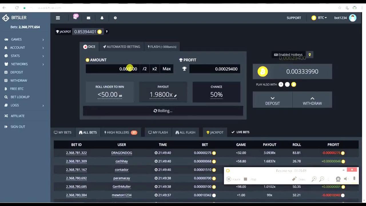
Task: Click the Rolling button
Action: (x=163, y=111)
